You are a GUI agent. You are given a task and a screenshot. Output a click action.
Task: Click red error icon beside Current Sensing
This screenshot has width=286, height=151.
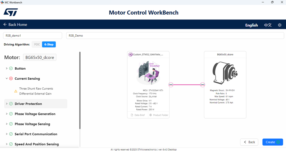[x=11, y=79]
